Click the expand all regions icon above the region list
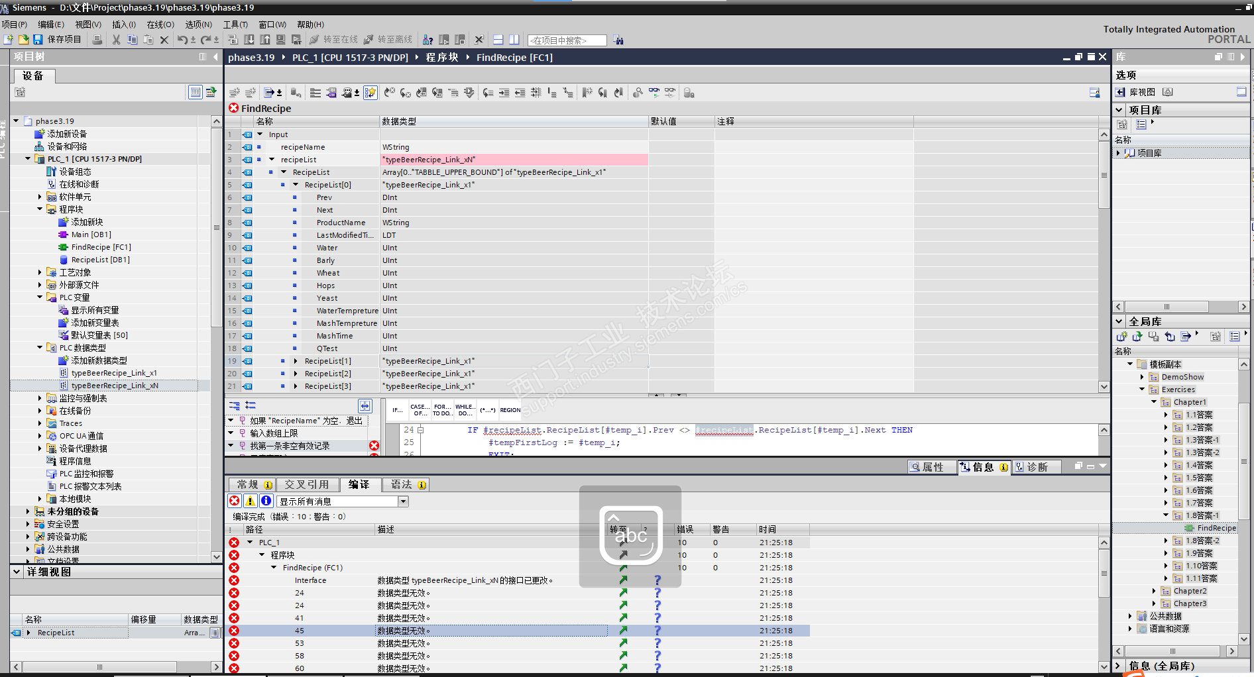Image resolution: width=1254 pixels, height=677 pixels. pos(235,405)
